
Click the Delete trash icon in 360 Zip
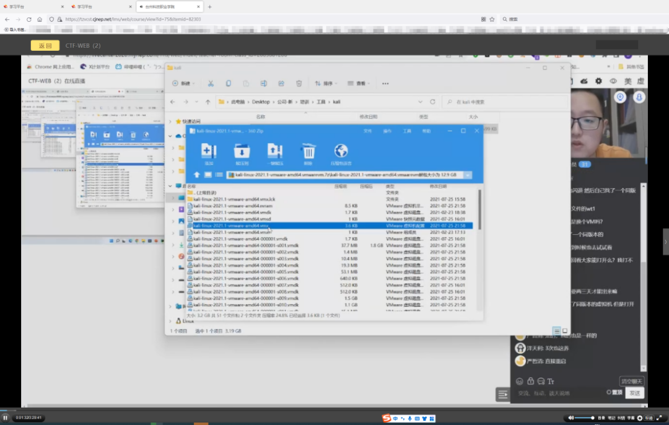pos(308,151)
